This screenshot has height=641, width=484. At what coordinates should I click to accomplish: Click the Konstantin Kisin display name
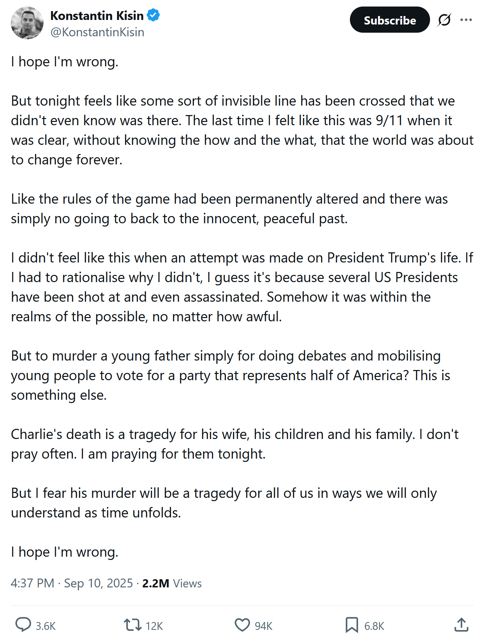click(97, 15)
